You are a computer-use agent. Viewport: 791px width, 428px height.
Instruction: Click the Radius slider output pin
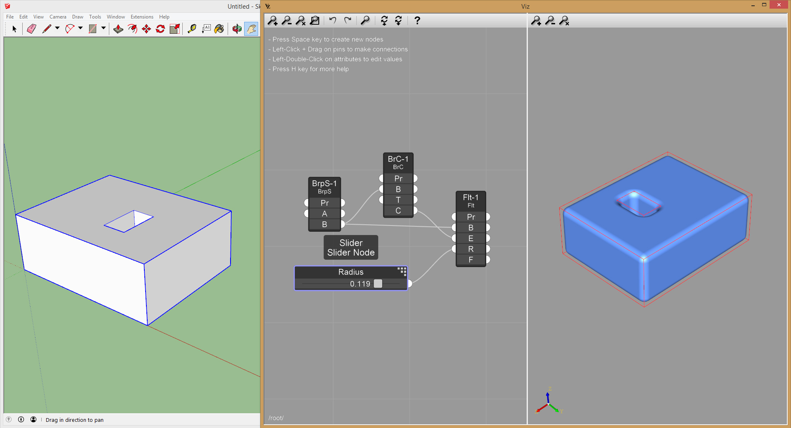click(410, 284)
